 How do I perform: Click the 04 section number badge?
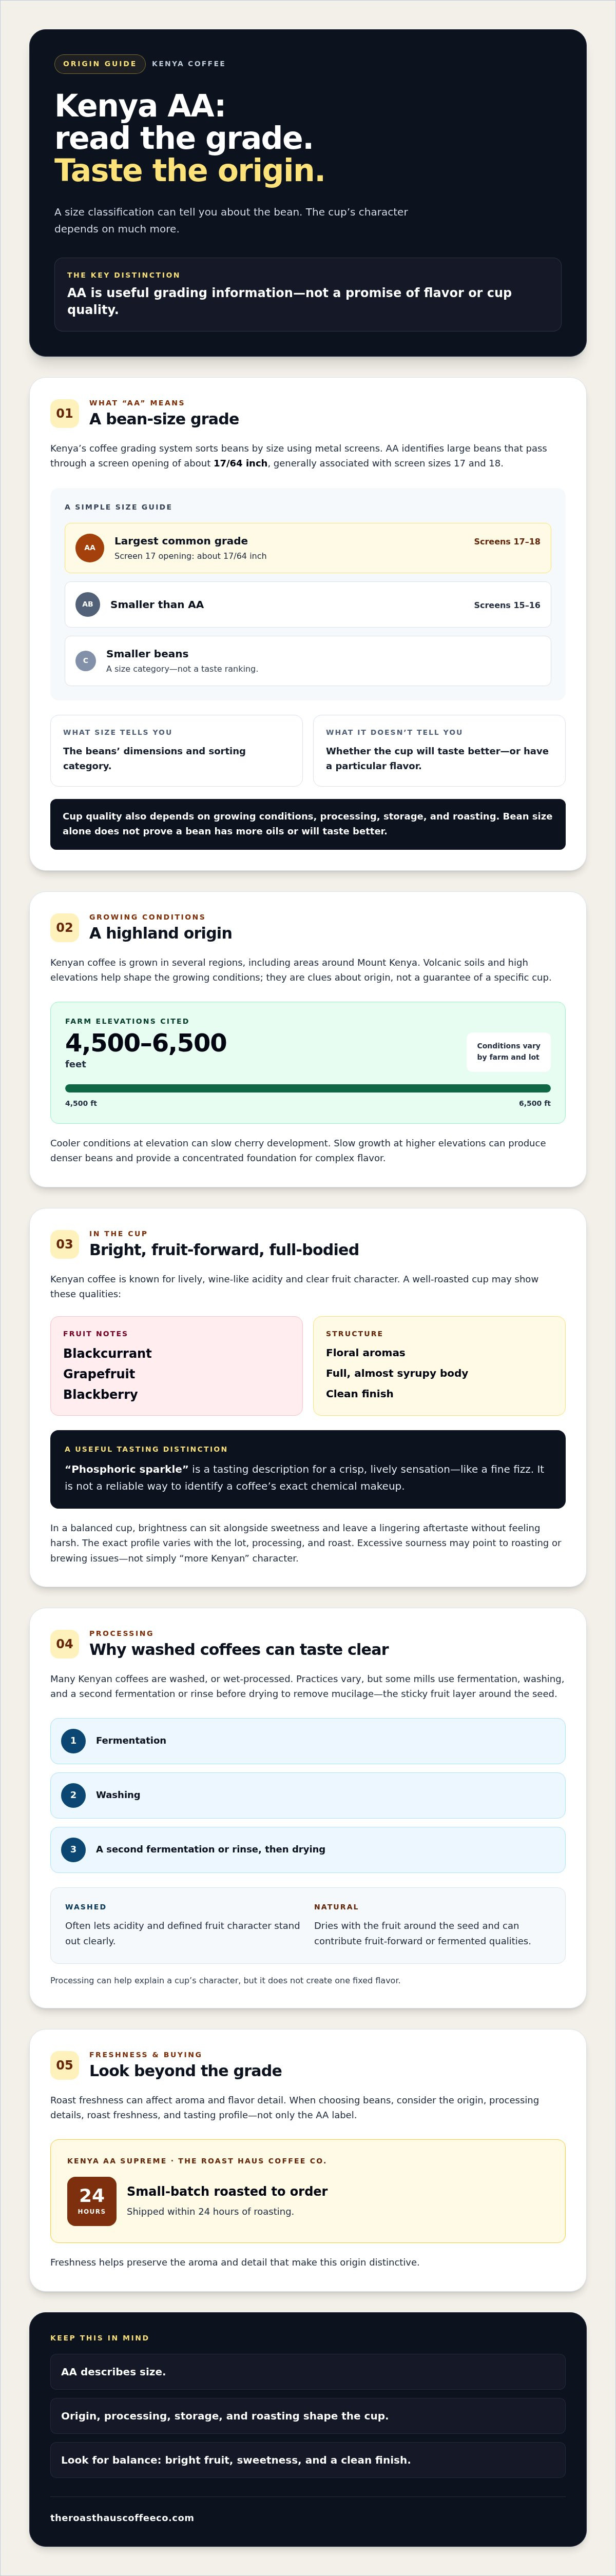[64, 1643]
